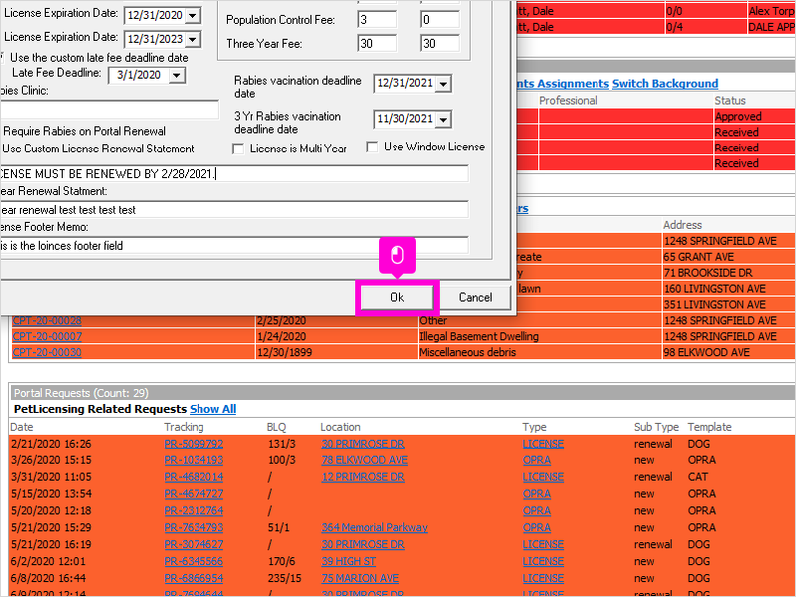
Task: Open portal request PR-5099792
Action: click(193, 444)
